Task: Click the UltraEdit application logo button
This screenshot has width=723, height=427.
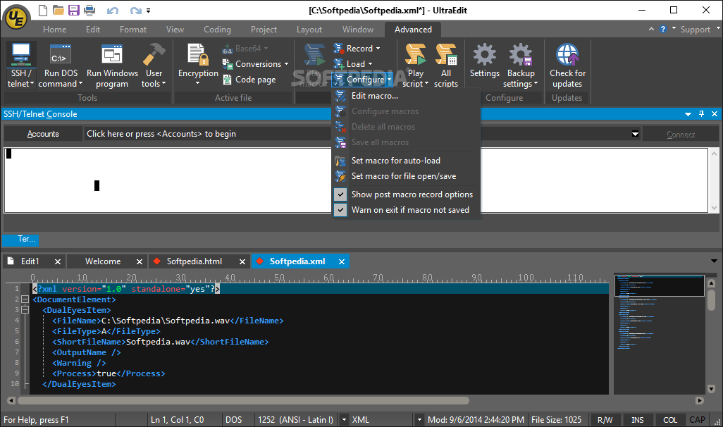Action: click(x=17, y=18)
